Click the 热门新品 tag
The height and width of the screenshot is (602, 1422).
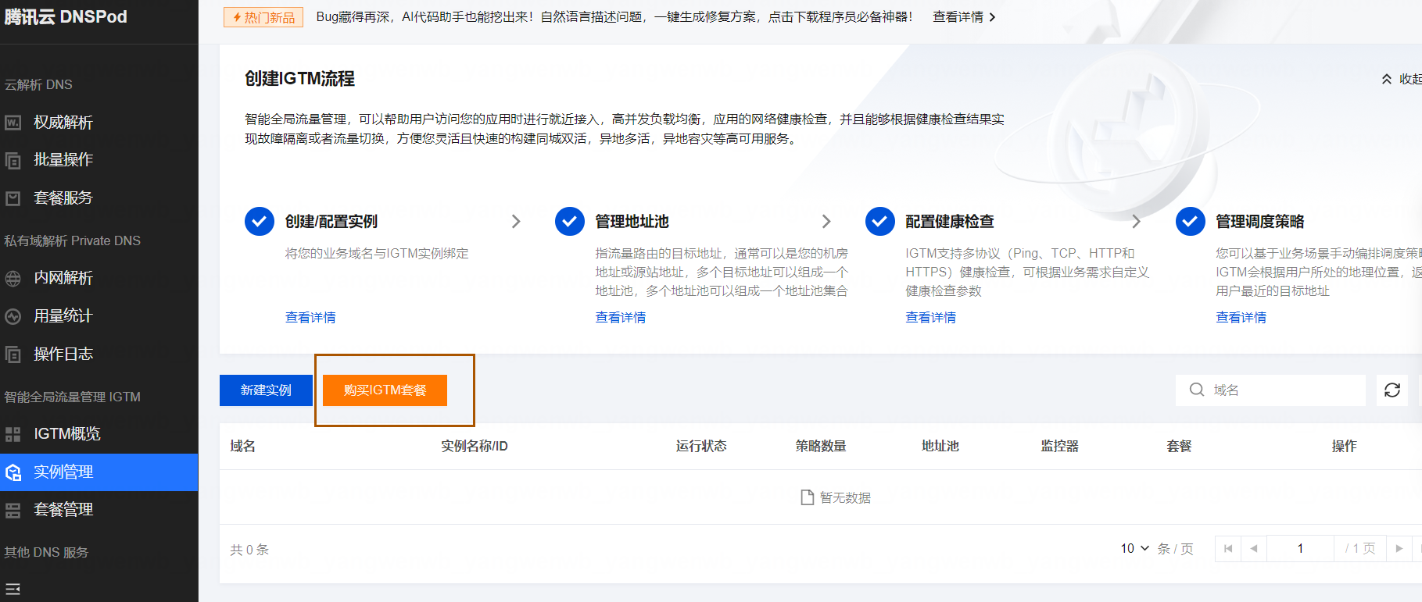263,17
